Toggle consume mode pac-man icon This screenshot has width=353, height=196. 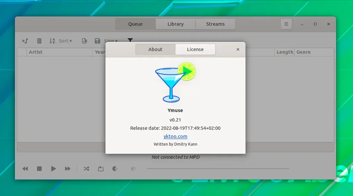115,169
